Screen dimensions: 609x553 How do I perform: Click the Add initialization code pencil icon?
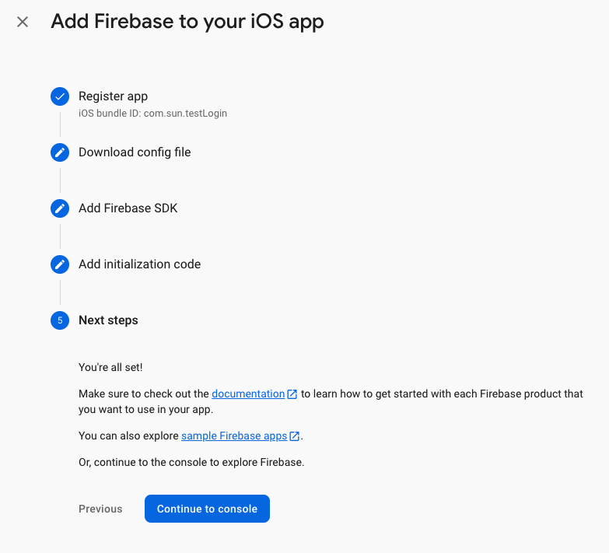[60, 264]
